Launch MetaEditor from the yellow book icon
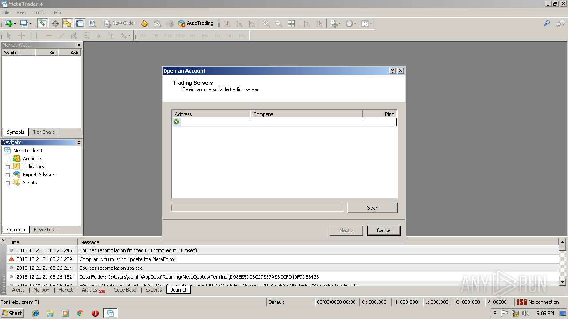This screenshot has width=568, height=319. [145, 23]
